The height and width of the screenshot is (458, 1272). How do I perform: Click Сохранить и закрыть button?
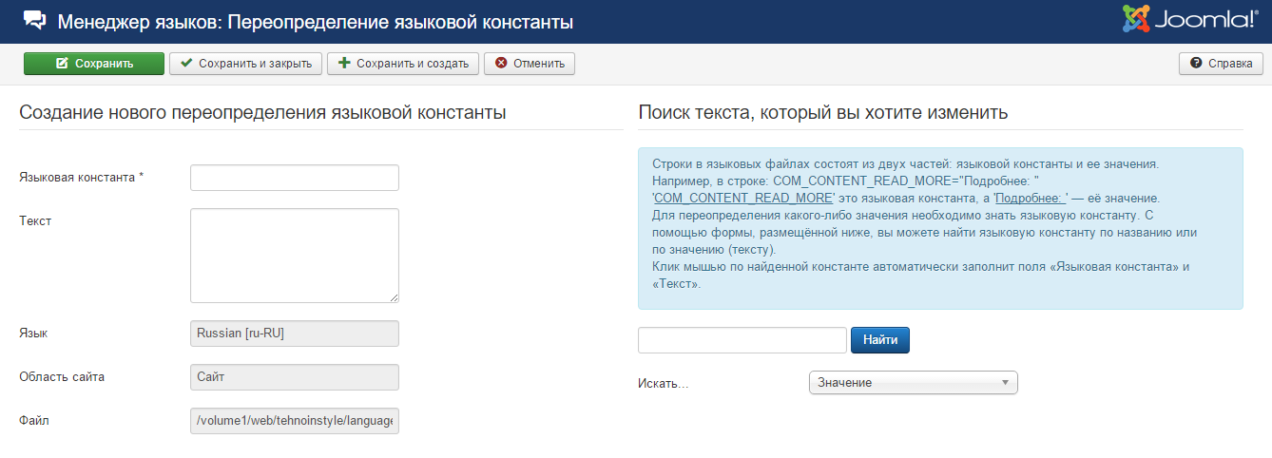pos(246,64)
